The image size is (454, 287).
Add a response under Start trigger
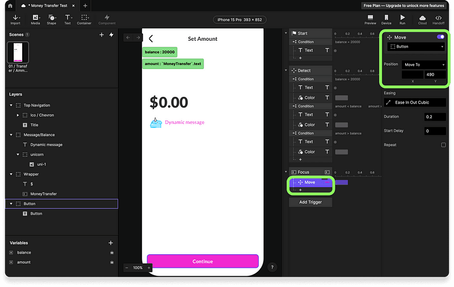pos(300,58)
